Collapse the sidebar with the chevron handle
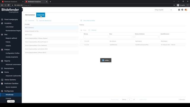 pyautogui.click(x=22, y=10)
